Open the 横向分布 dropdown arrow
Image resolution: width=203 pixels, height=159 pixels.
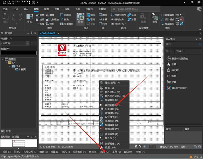coord(125,24)
